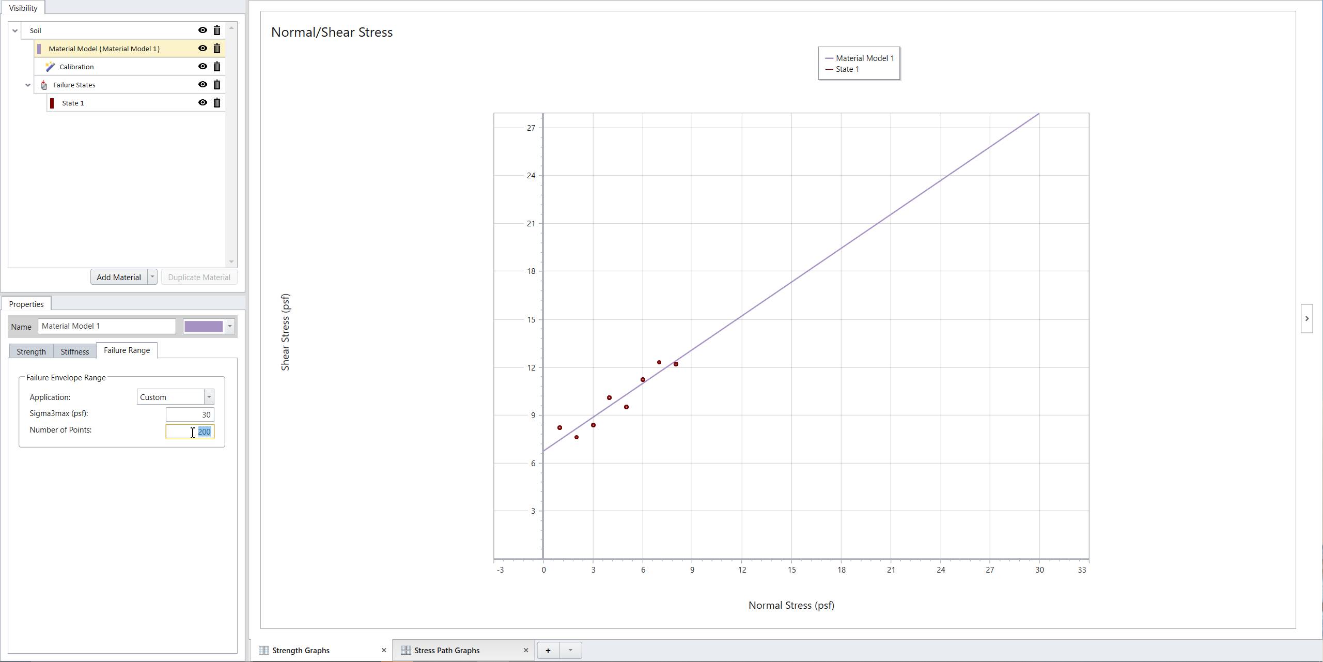Delete State 1 using its trash icon
Image resolution: width=1323 pixels, height=662 pixels.
pos(217,102)
